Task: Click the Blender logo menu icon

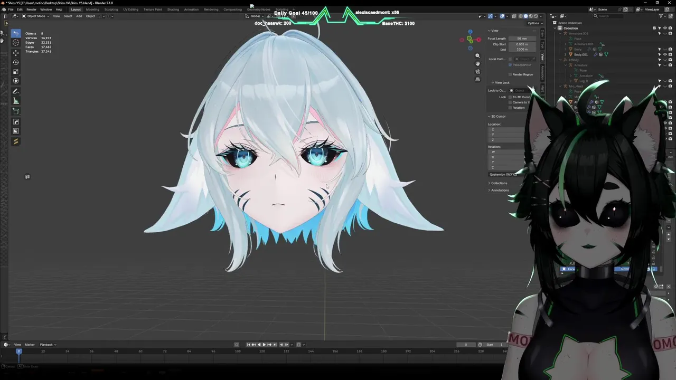Action: coord(3,9)
